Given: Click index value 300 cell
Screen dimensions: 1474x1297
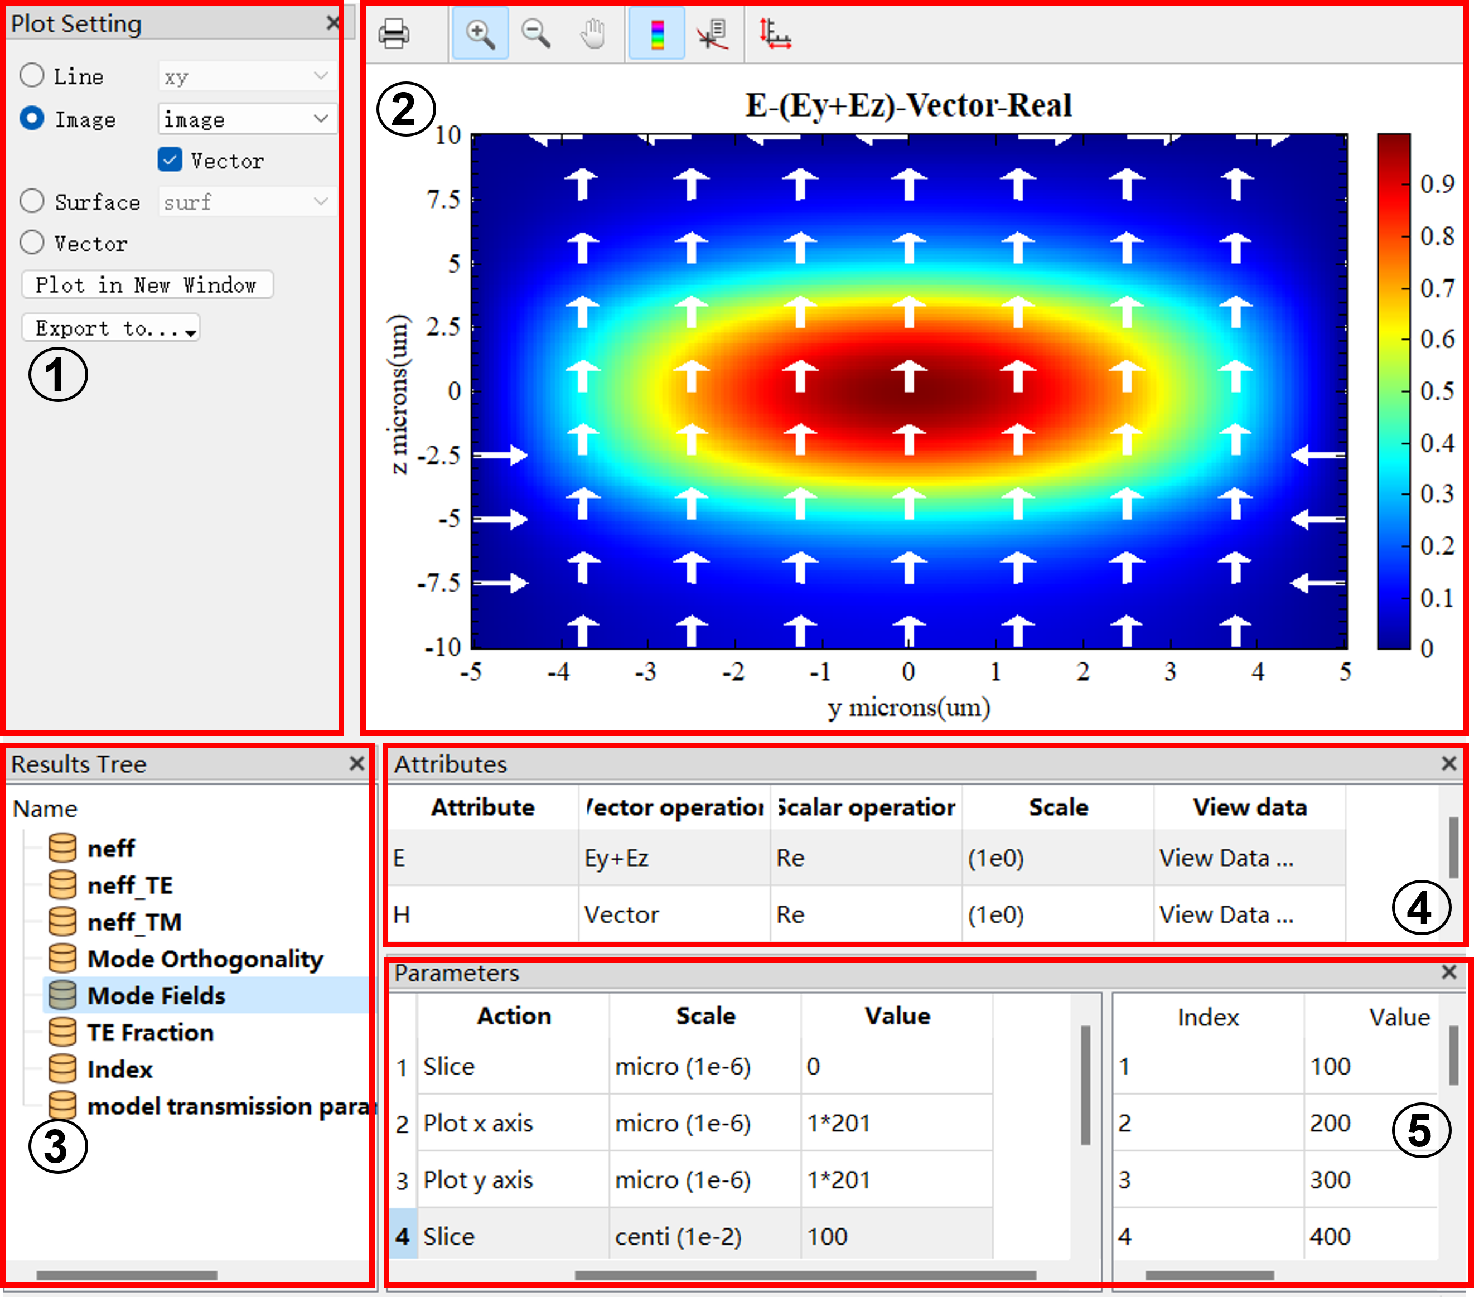Looking at the screenshot, I should click(1370, 1179).
